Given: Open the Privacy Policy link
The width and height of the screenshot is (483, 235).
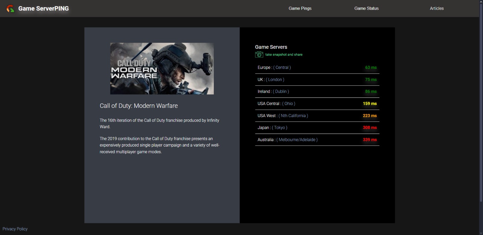Looking at the screenshot, I should tap(15, 229).
